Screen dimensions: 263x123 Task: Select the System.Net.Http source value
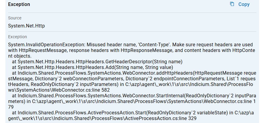[26, 26]
